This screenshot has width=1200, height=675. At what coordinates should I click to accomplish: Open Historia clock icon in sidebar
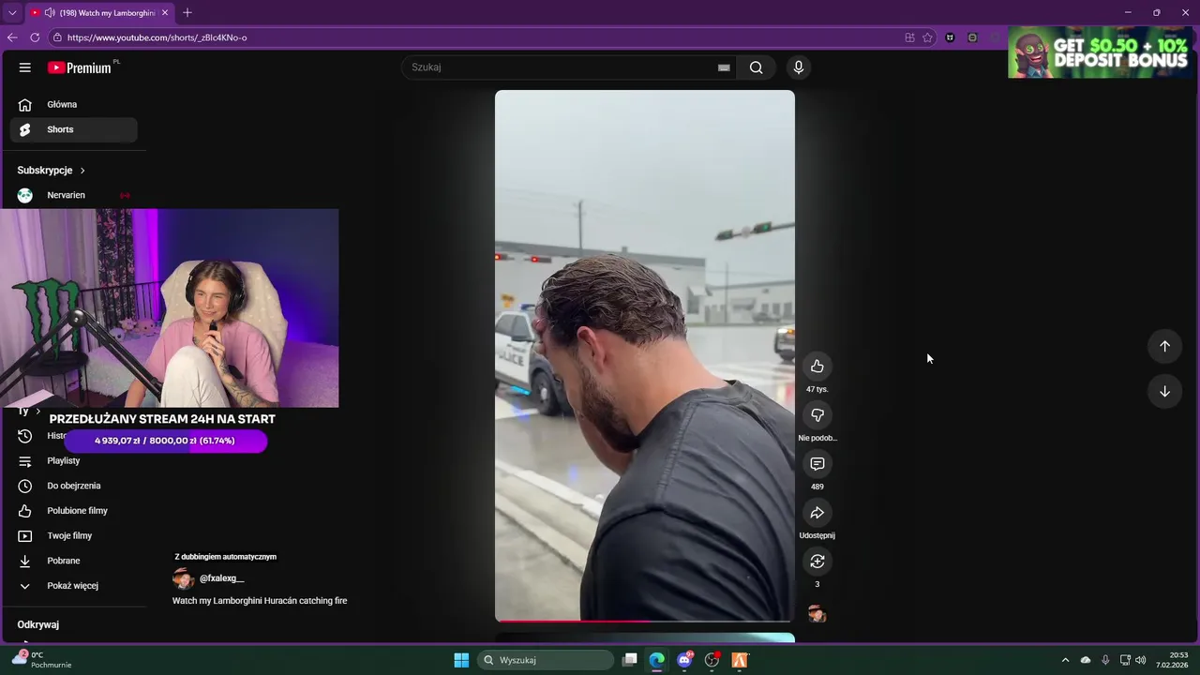(25, 436)
